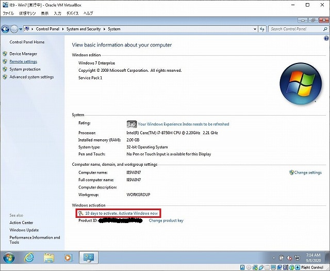Open the help question mark icon
The image size is (330, 271).
tap(326, 38)
